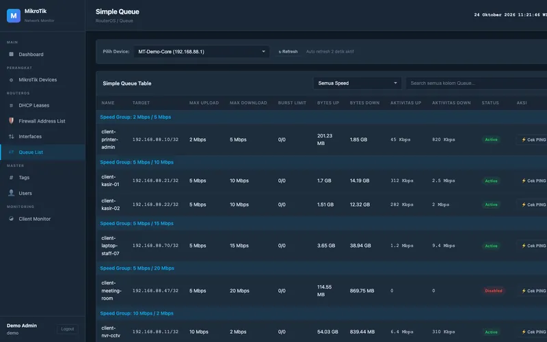This screenshot has height=342, width=547.
Task: Click target 192.168.88.47/32
Action: click(155, 291)
